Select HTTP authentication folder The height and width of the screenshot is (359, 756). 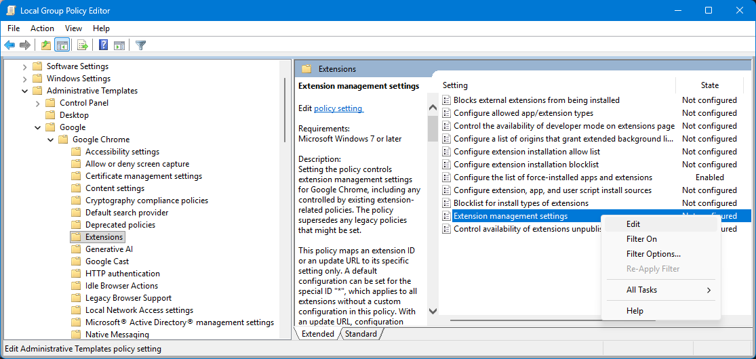[x=123, y=273]
